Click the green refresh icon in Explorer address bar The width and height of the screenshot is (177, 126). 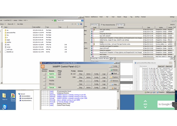pyautogui.click(x=55, y=20)
